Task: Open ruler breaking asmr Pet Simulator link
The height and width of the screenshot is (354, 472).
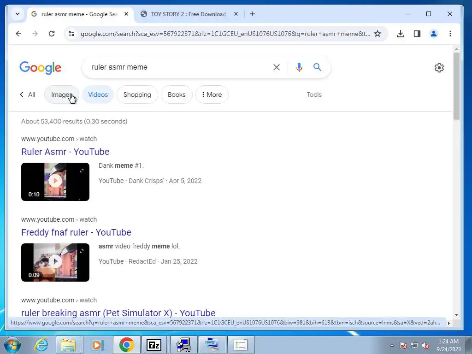Action: click(118, 313)
